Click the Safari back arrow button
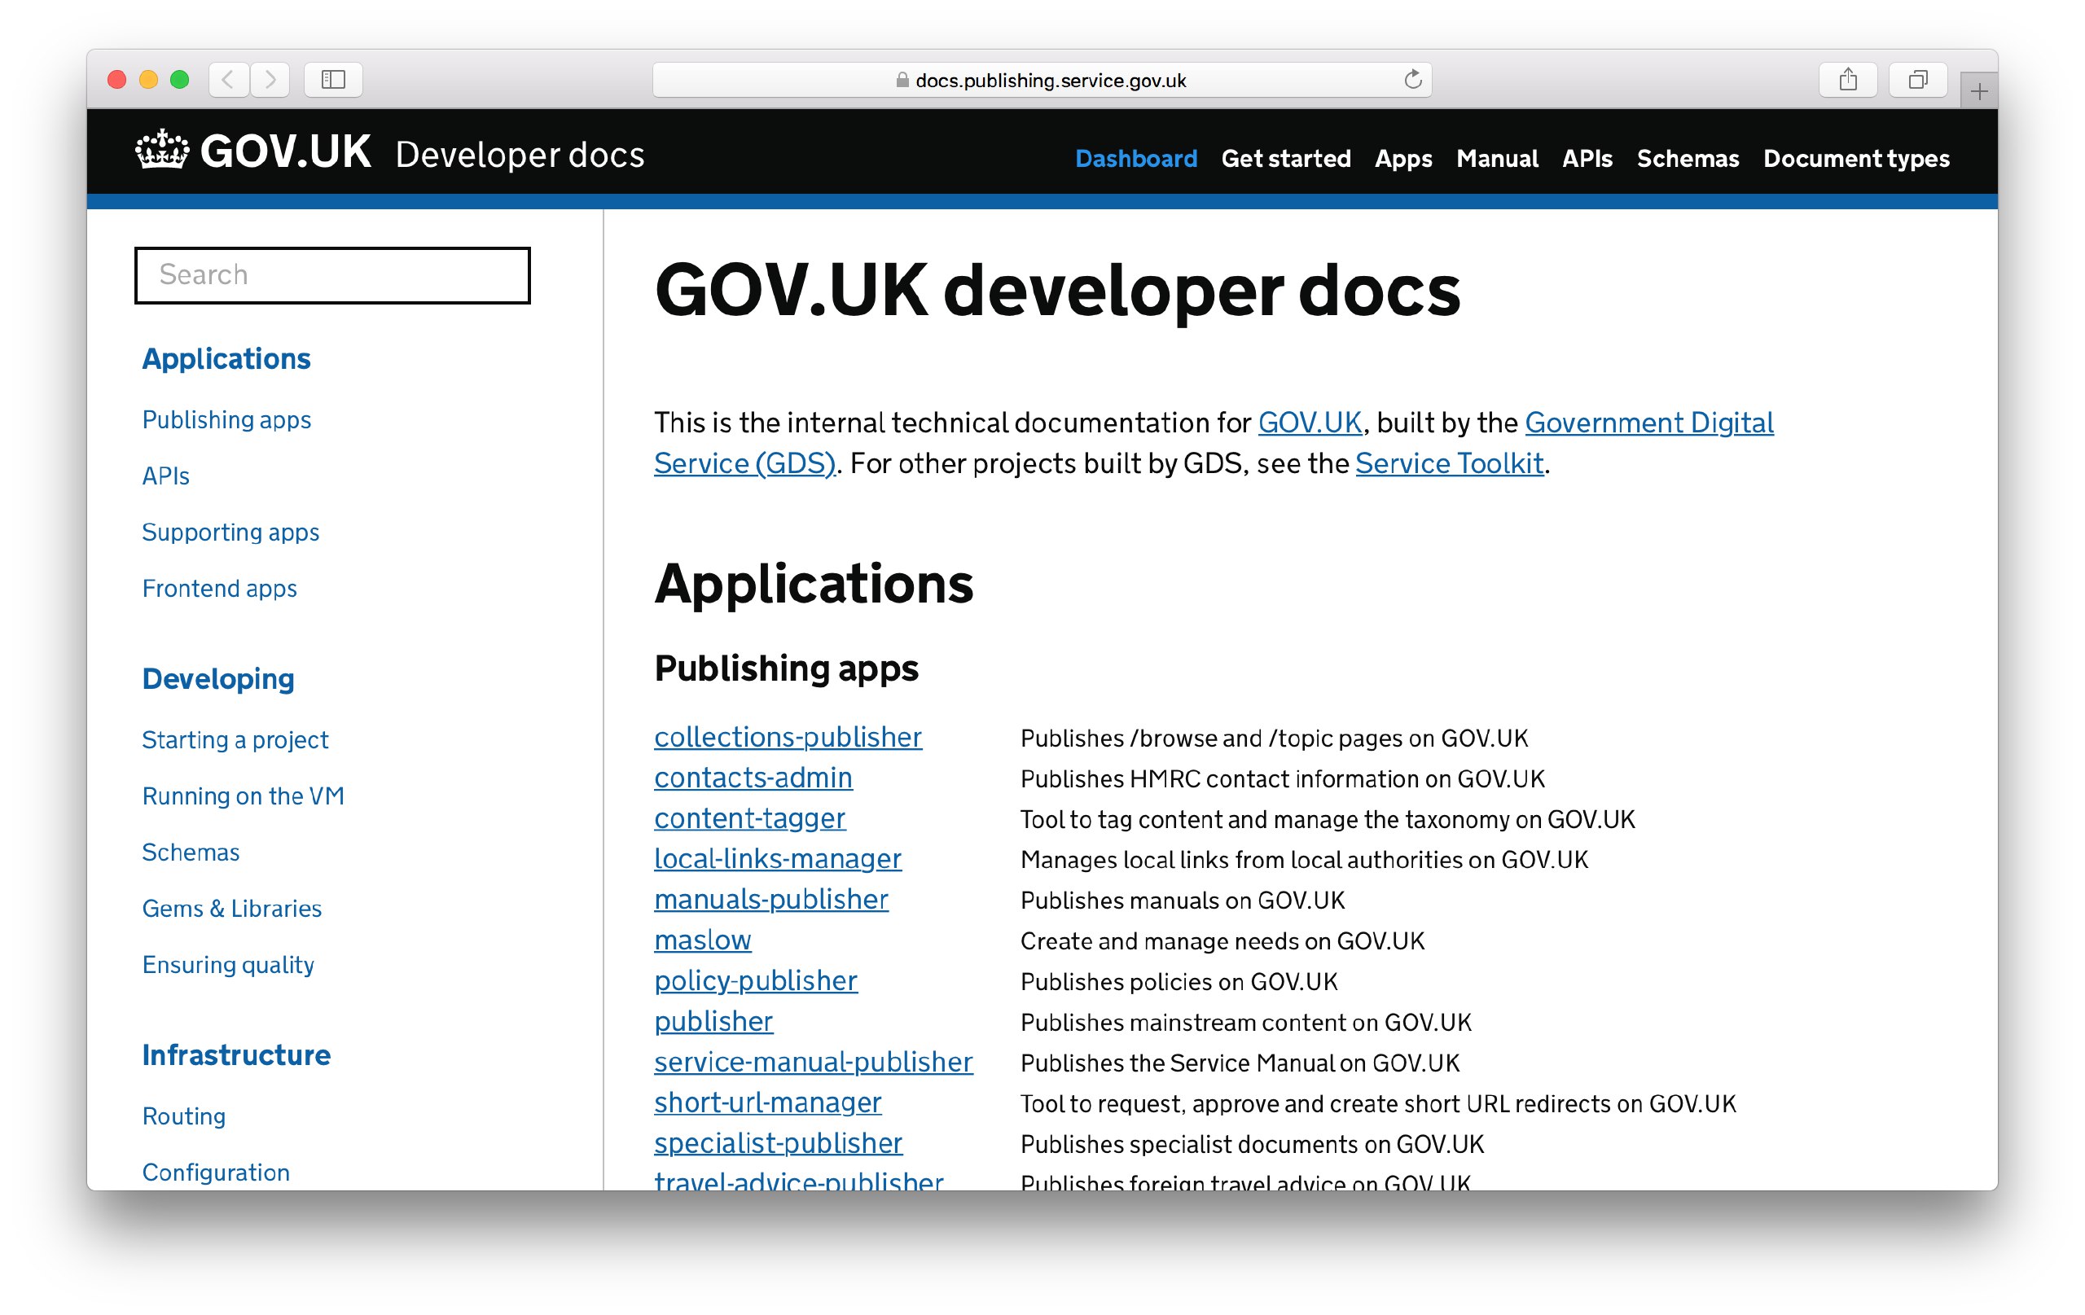2085x1315 pixels. 229,80
